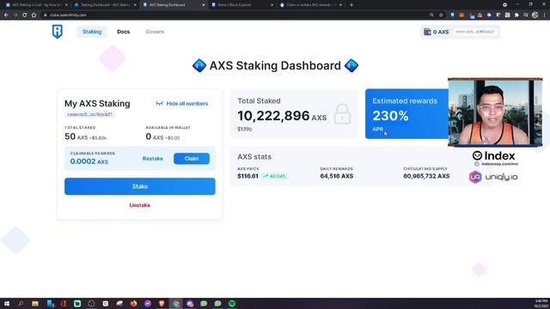Image resolution: width=550 pixels, height=309 pixels.
Task: Click the 230% estimated rewards value
Action: (x=390, y=116)
